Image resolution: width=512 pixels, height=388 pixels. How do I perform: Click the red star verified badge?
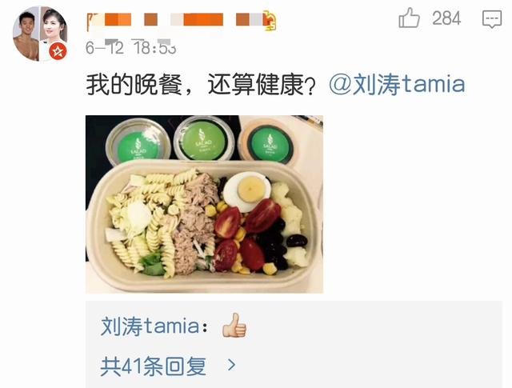click(x=58, y=51)
